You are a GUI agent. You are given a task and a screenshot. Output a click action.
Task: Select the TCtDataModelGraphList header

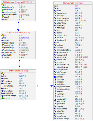point(18,2)
